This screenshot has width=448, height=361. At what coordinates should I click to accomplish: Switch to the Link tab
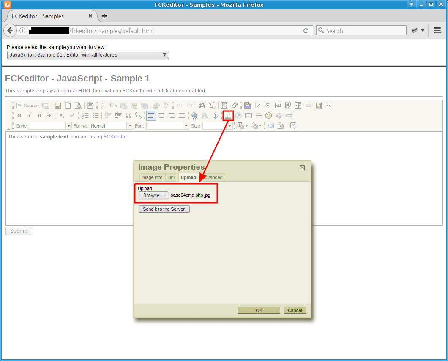[172, 177]
